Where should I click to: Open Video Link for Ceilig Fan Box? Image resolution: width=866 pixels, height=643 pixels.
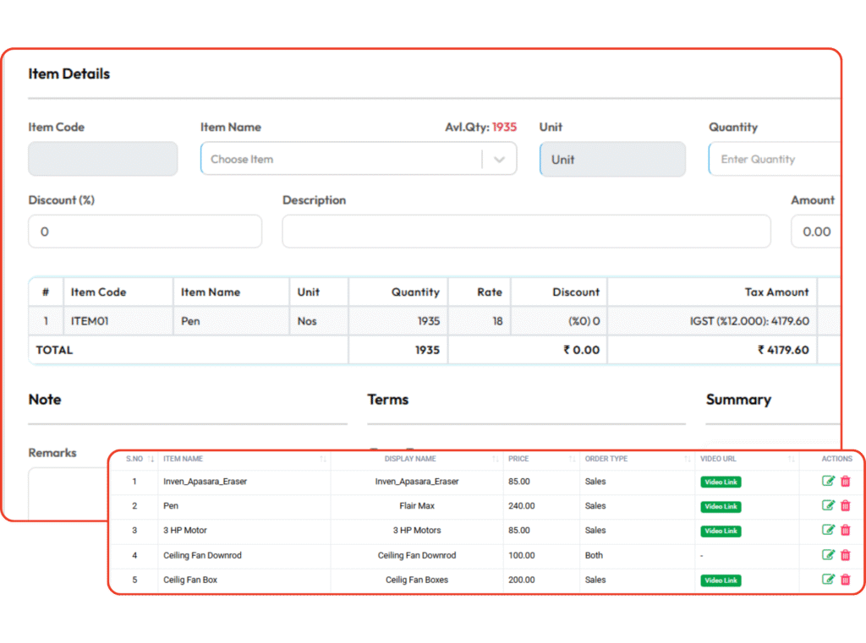coord(721,580)
